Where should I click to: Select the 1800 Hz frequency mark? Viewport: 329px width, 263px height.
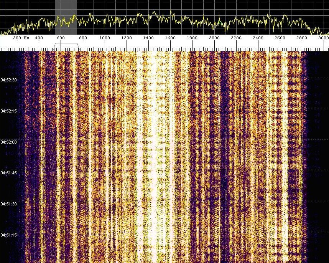(192, 38)
